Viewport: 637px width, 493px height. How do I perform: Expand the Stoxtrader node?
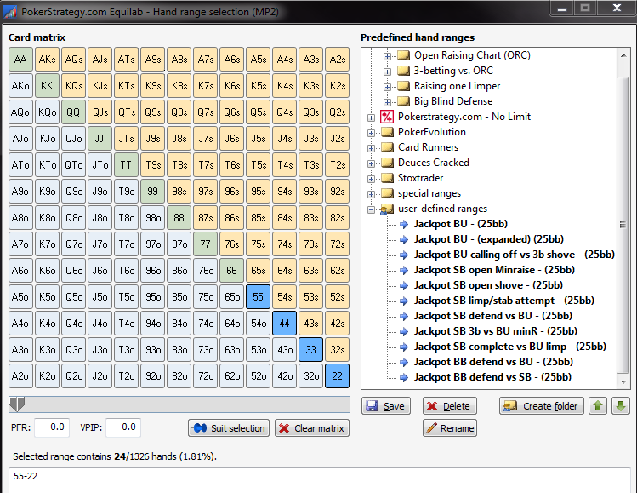[371, 179]
